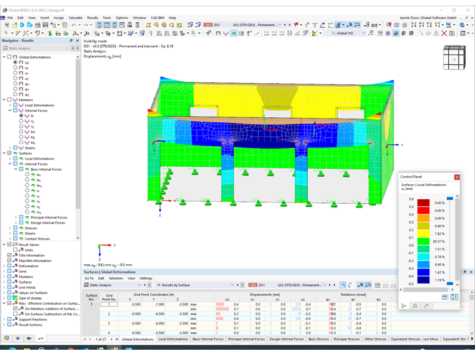The width and height of the screenshot is (475, 356).
Task: Click the surface results rainbow icon
Action: point(234,33)
